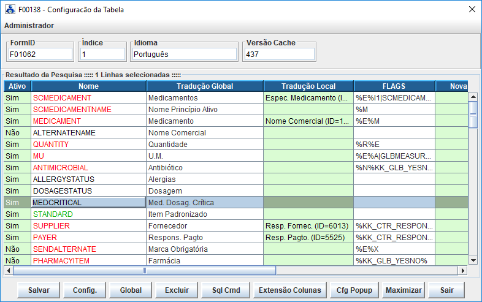
Task: Open the Config. button
Action: point(85,290)
